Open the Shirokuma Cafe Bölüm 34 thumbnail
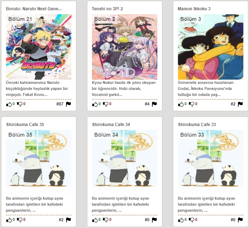 124,163
